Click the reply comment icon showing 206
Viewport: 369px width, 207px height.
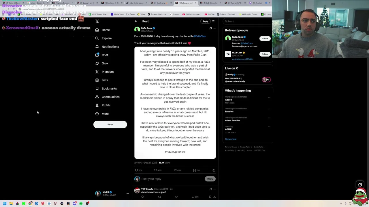(137, 170)
